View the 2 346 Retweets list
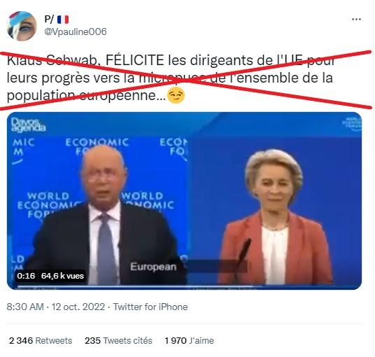Screen dimensions: 375x357 click(41, 340)
